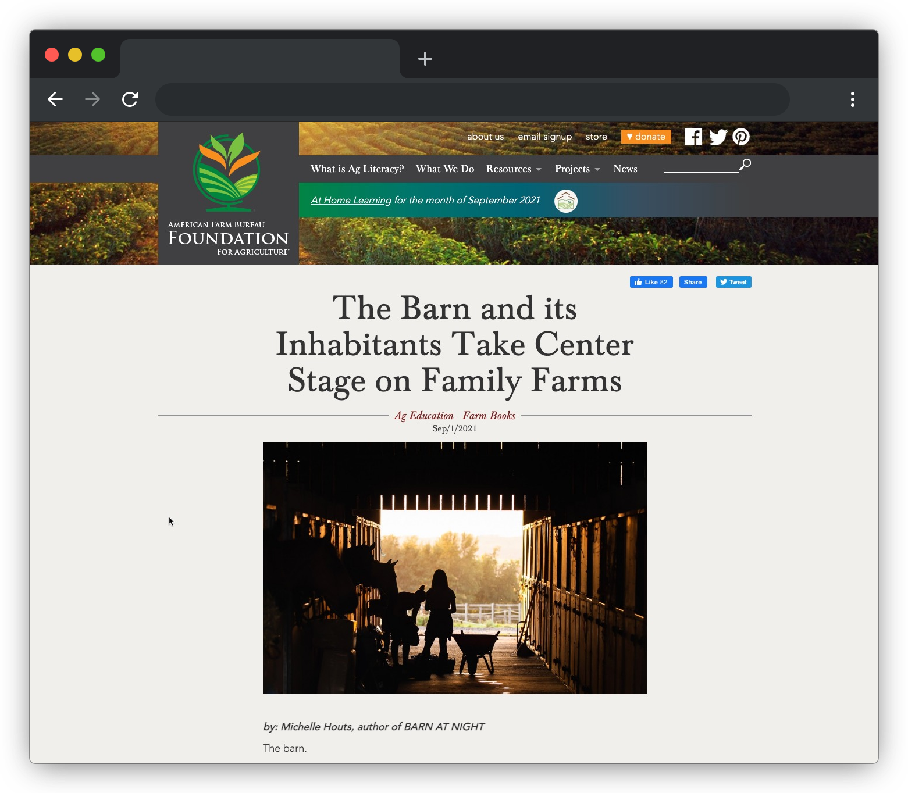Click the Facebook Share button
Viewport: 908px width, 793px height.
click(x=693, y=282)
